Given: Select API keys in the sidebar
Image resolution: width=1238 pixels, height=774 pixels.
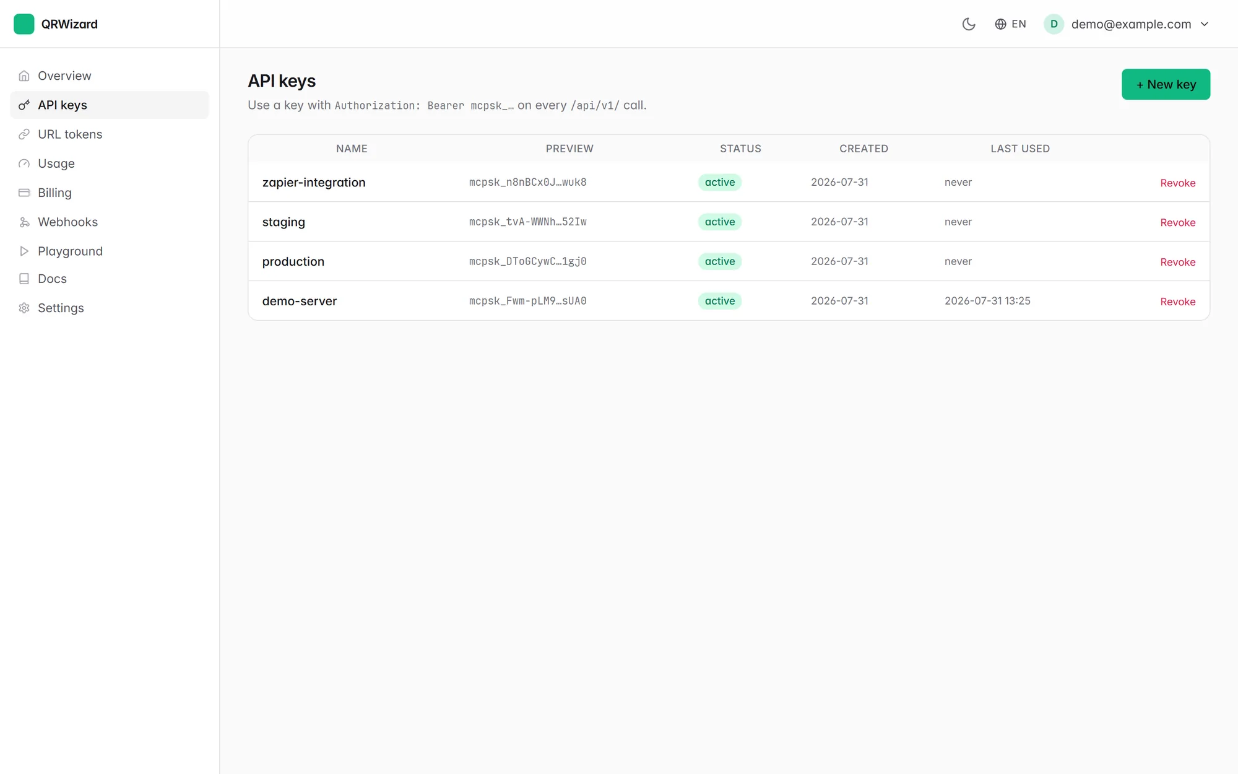Looking at the screenshot, I should (x=110, y=105).
